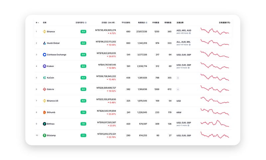
Task: Click Coinbase Exchange's 7-day volume sparkline
Action: point(215,54)
